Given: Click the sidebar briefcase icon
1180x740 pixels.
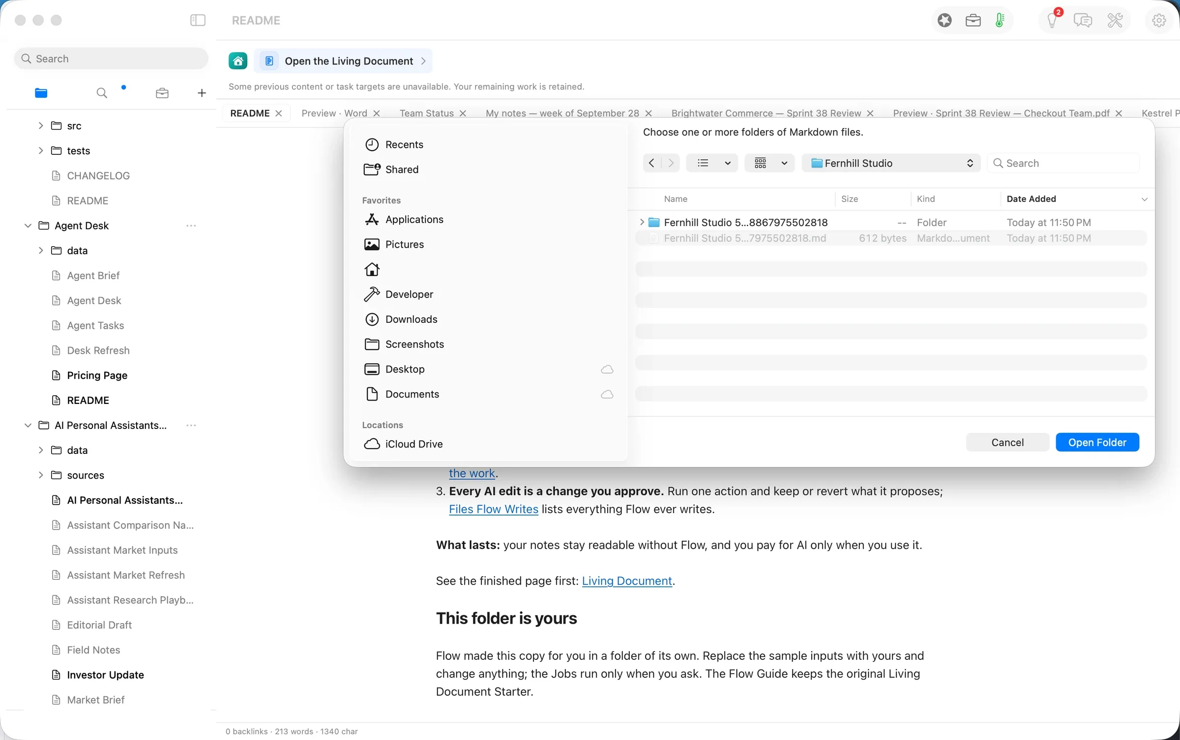Looking at the screenshot, I should pyautogui.click(x=162, y=93).
